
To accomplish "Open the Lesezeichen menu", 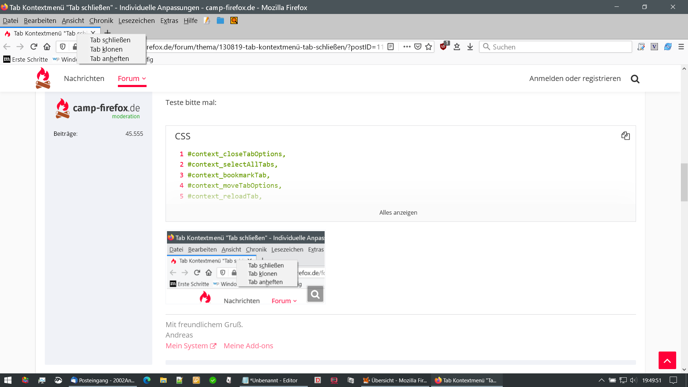I will pos(137,21).
